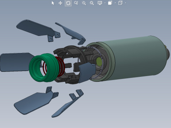Expand the view cube dropdown arrow

tap(126, 3)
